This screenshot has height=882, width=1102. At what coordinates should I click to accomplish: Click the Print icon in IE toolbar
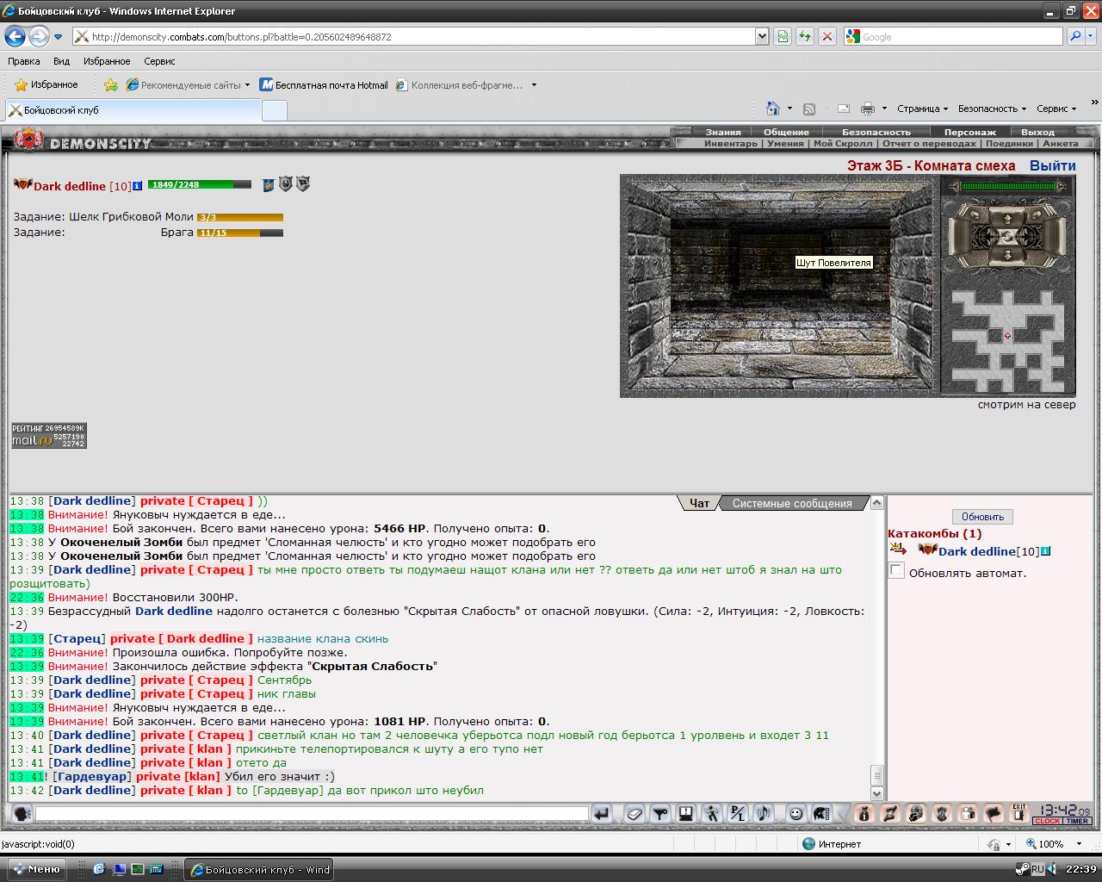click(867, 109)
